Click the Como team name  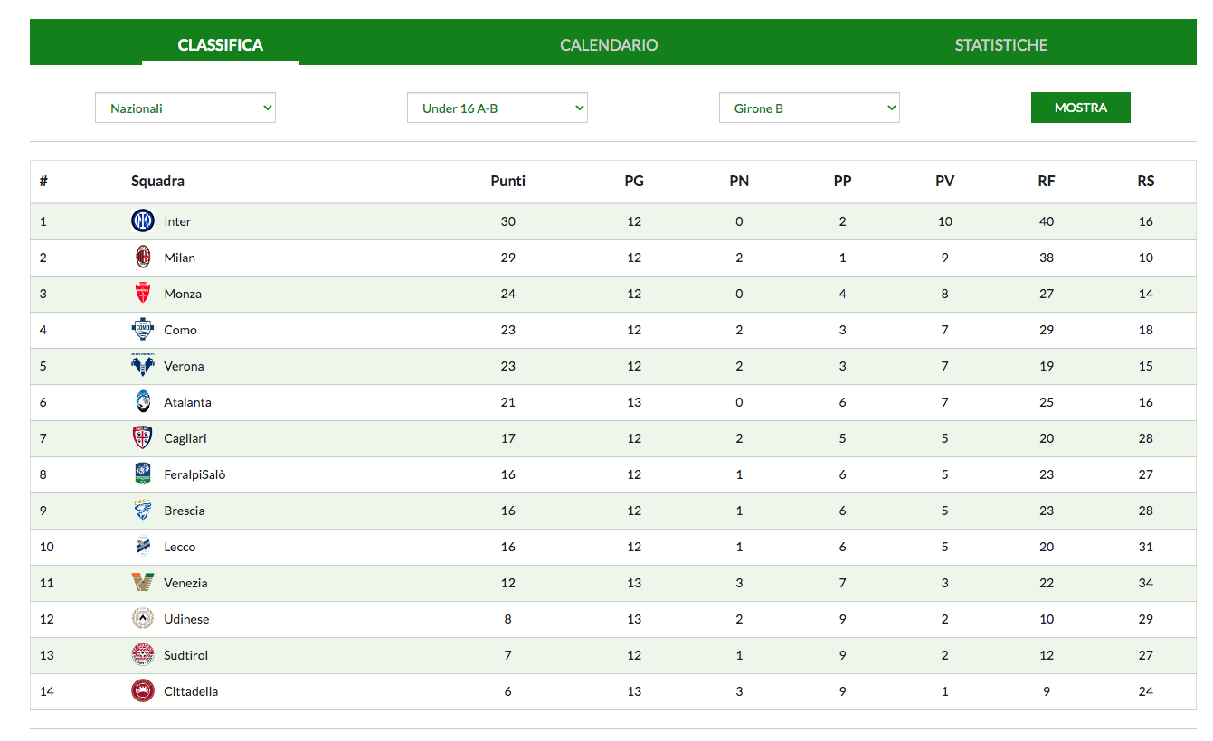(x=181, y=330)
